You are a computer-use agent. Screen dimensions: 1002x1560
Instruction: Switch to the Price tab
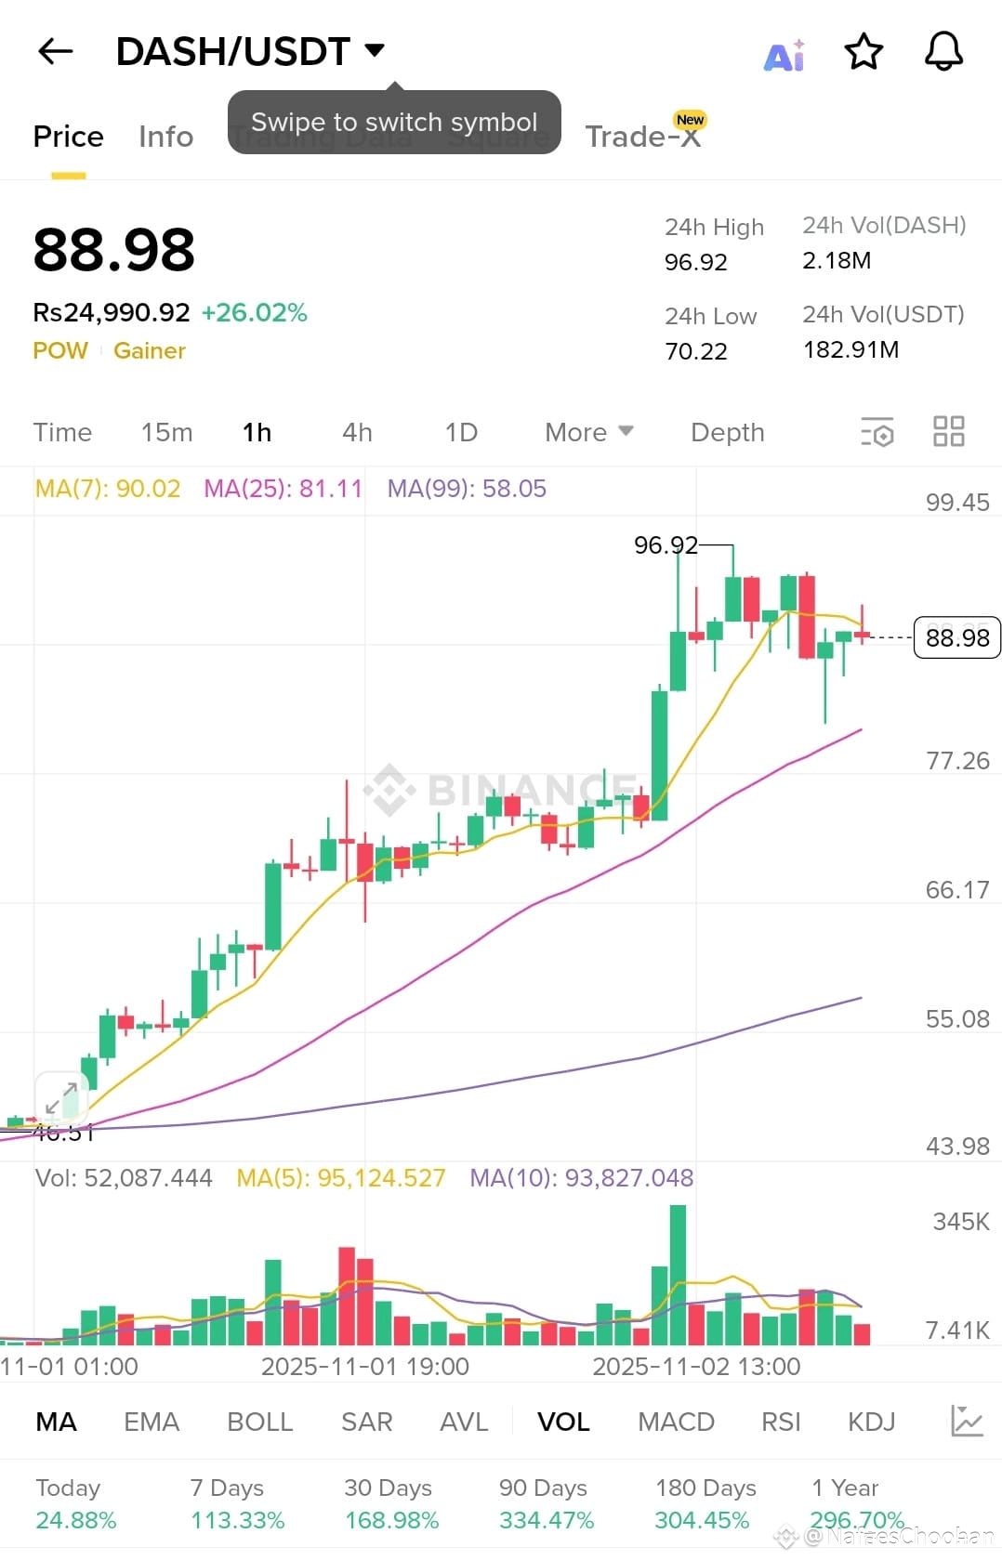point(68,137)
